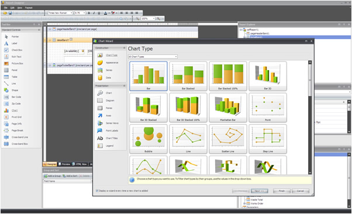Click the Cancel button in wizard

(x=301, y=191)
